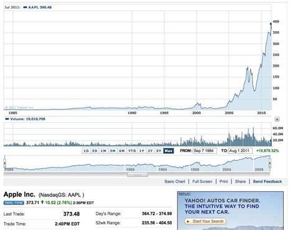Click the 52wk Range value 235.56 - 404.50

pos(157,223)
